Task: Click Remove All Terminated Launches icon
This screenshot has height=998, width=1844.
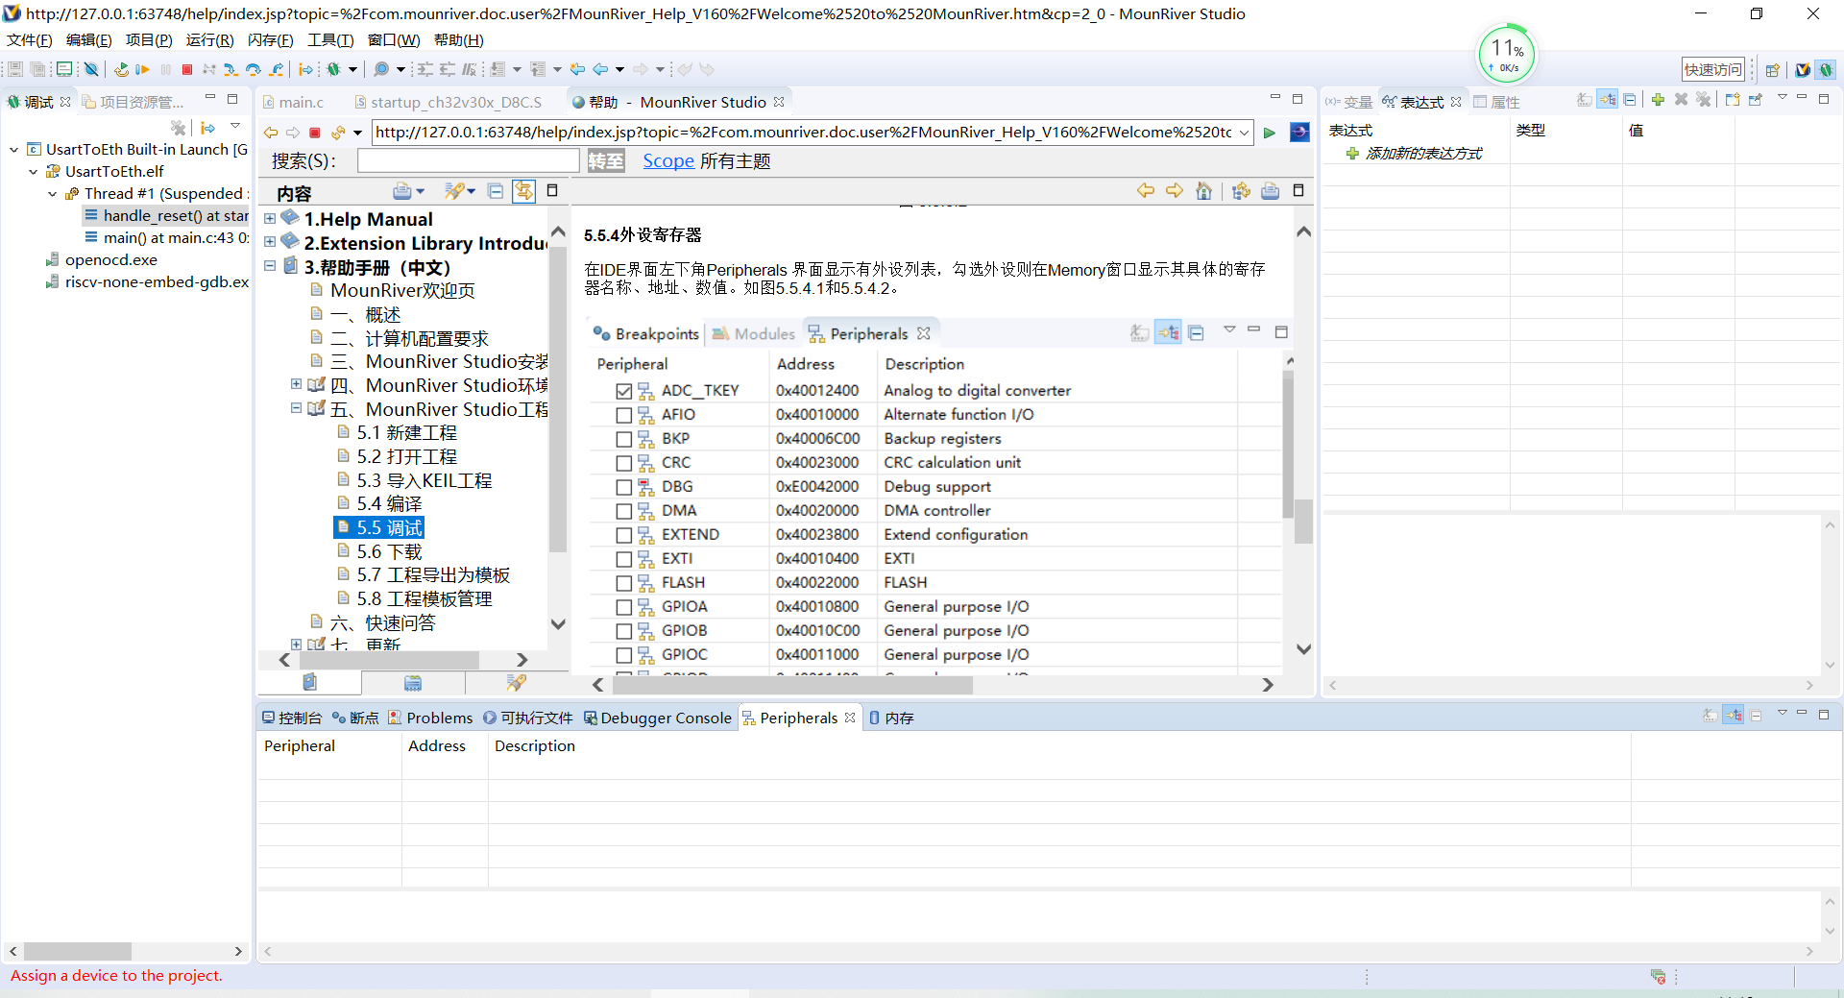Action: 178,127
